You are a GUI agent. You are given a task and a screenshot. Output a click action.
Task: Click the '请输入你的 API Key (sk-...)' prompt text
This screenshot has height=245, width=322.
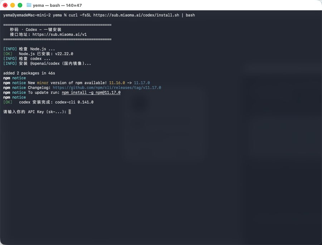[35, 112]
